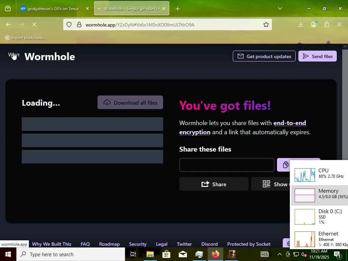Open Task View on the taskbar
Viewport: 348px width, 261px height.
click(133, 254)
